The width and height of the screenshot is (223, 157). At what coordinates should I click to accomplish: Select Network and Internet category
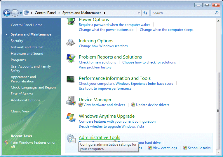(27, 47)
